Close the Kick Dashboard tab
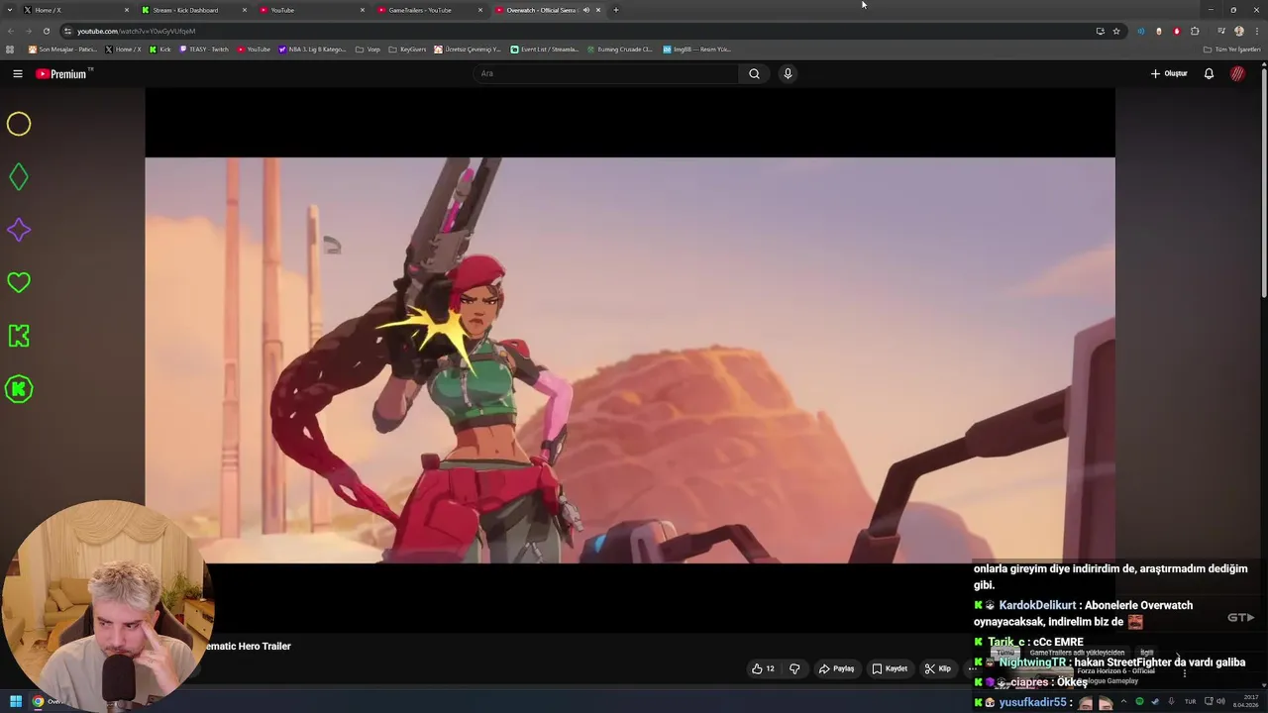This screenshot has width=1268, height=713. point(245,10)
